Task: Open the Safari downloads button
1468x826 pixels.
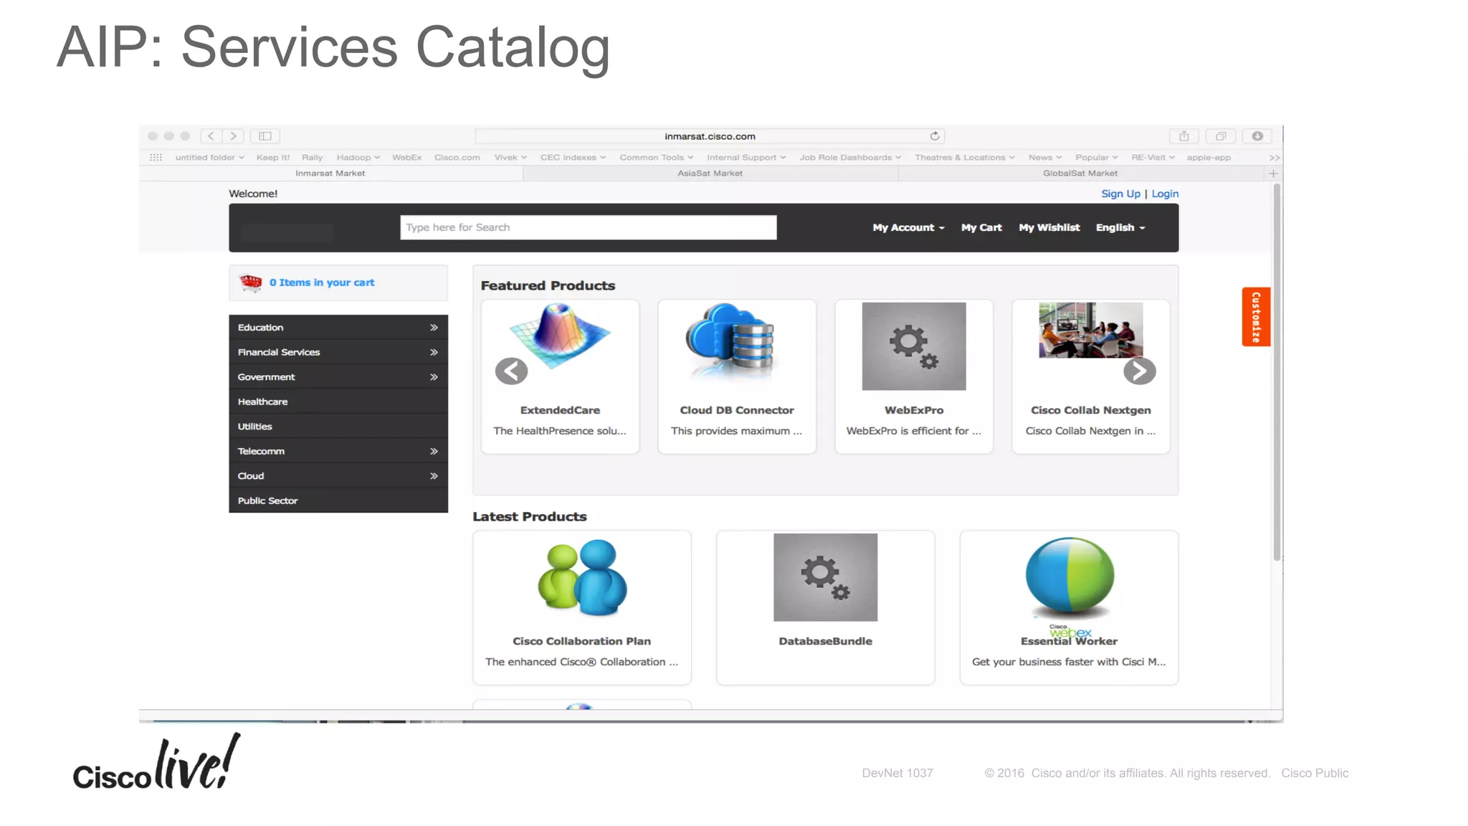Action: [1257, 136]
